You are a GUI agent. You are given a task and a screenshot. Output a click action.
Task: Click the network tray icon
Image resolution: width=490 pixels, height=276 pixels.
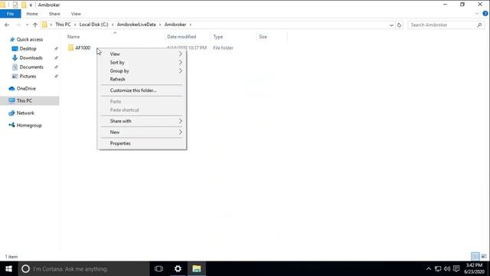(438, 268)
